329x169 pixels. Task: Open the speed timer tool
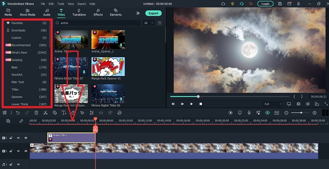tap(73, 113)
